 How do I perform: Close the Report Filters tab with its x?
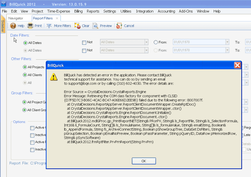point(57,18)
